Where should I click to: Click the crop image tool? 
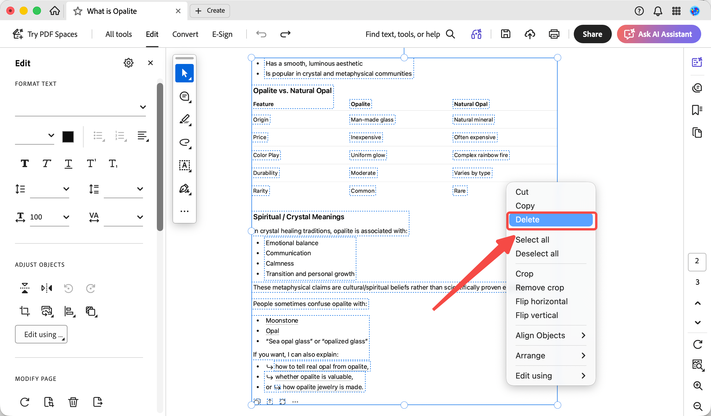pos(25,311)
